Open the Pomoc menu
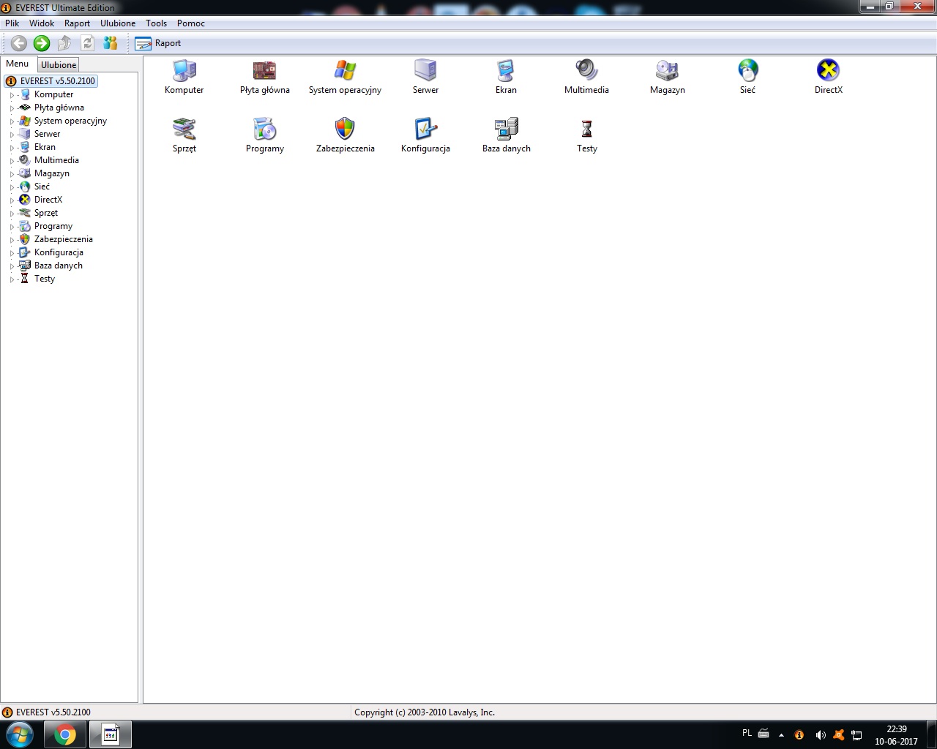 pos(191,23)
